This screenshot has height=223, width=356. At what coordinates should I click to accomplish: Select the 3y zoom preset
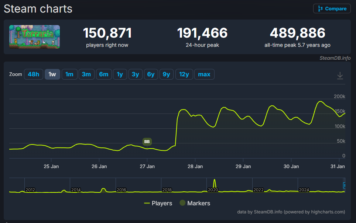pos(135,74)
